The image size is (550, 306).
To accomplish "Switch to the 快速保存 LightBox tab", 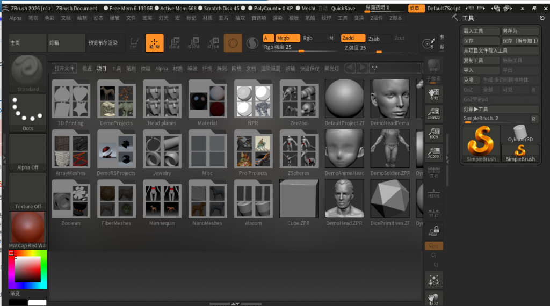I will pyautogui.click(x=310, y=68).
